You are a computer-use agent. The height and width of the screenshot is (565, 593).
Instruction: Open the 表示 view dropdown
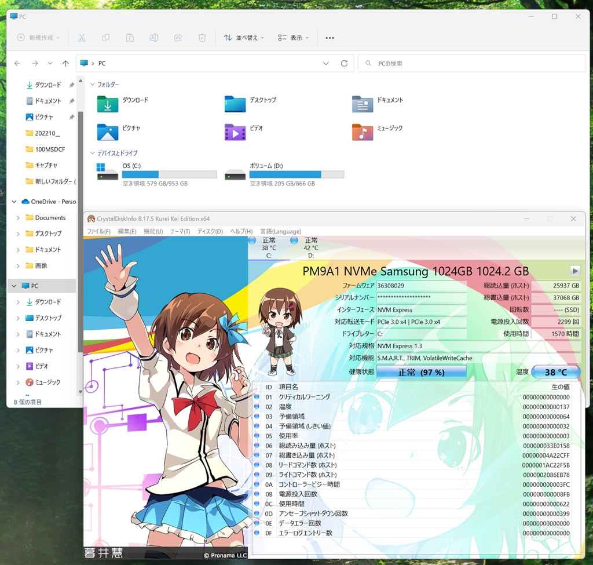click(x=294, y=38)
